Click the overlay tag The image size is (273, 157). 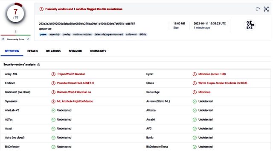click(67, 34)
